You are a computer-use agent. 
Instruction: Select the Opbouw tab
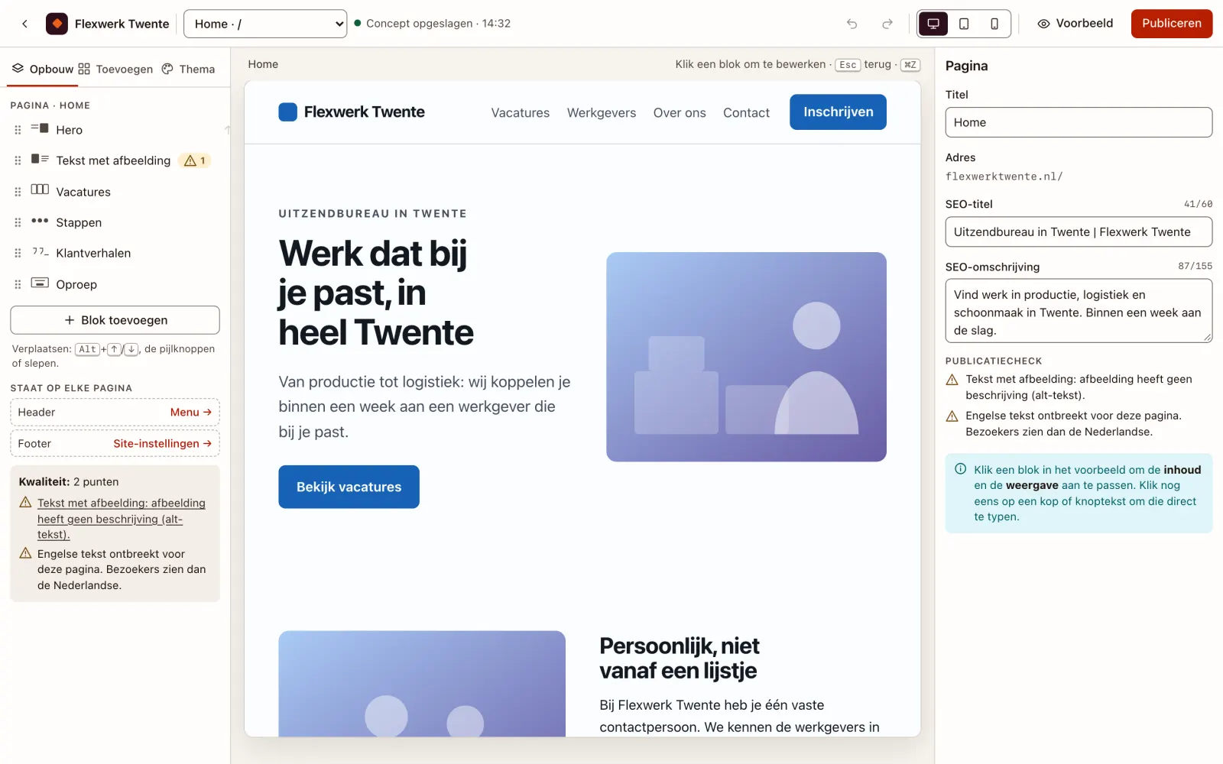pyautogui.click(x=43, y=69)
